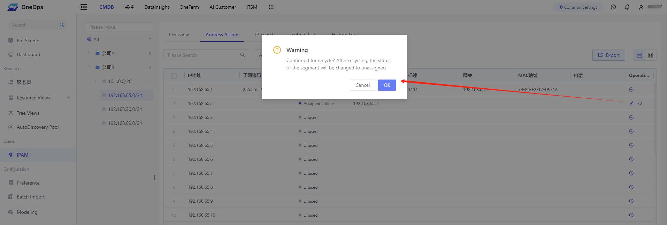
Task: Click the warning question mark icon
Action: click(277, 50)
